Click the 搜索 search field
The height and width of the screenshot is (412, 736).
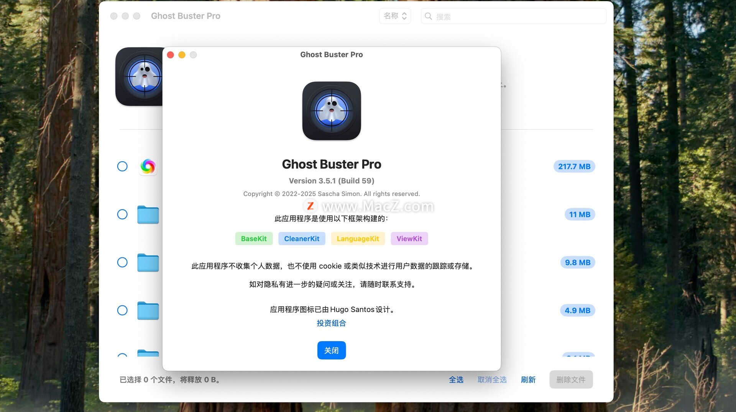[x=514, y=16]
